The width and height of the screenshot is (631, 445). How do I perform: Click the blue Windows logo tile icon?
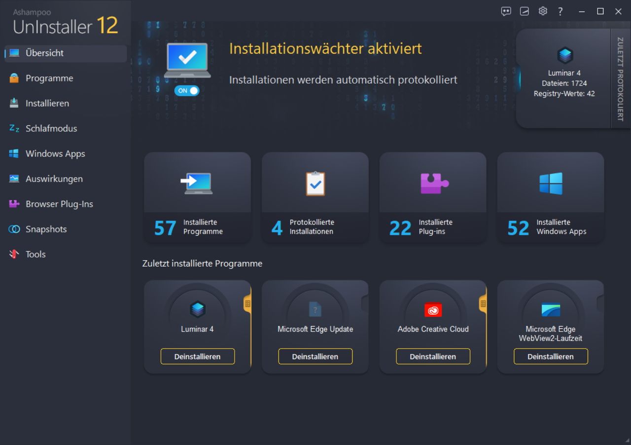551,183
